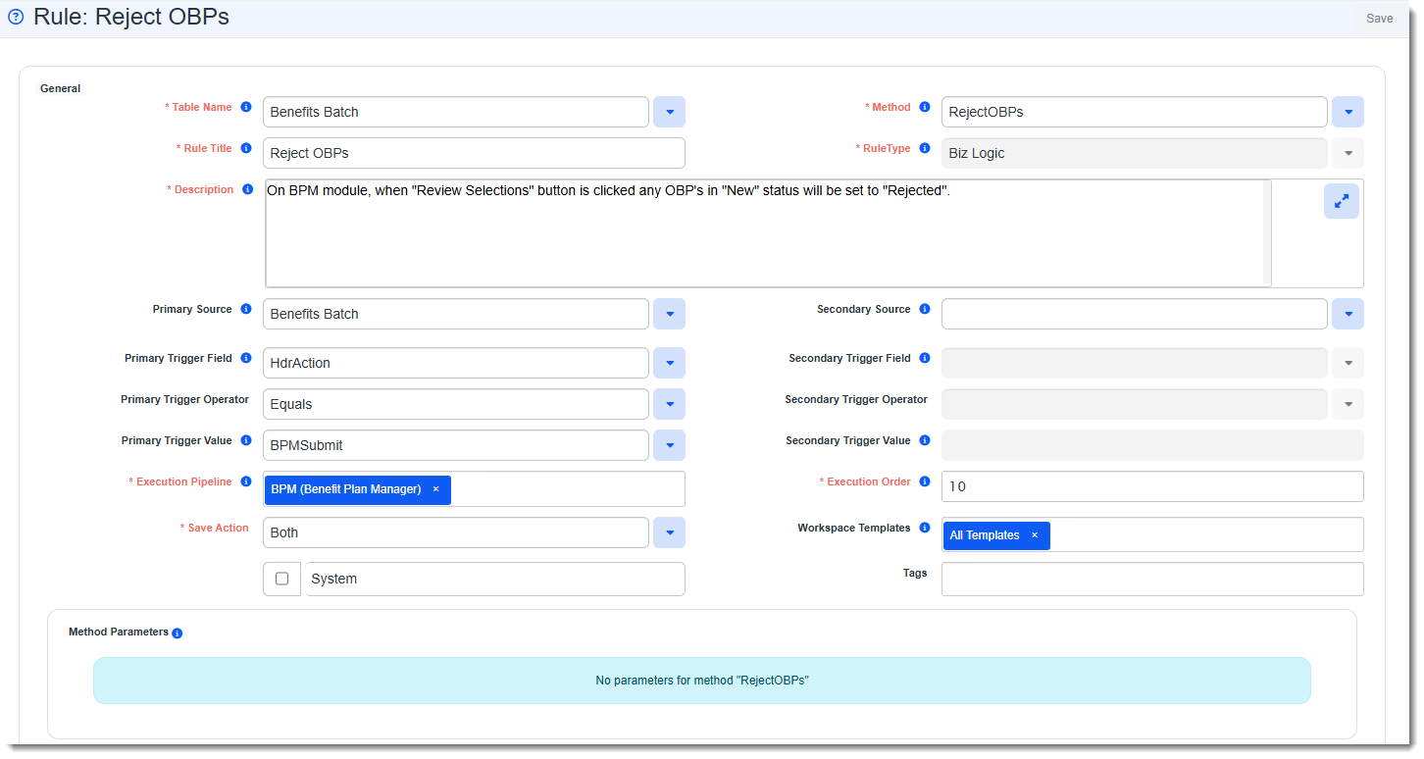Click the help icon beside the rule title

pyautogui.click(x=15, y=17)
